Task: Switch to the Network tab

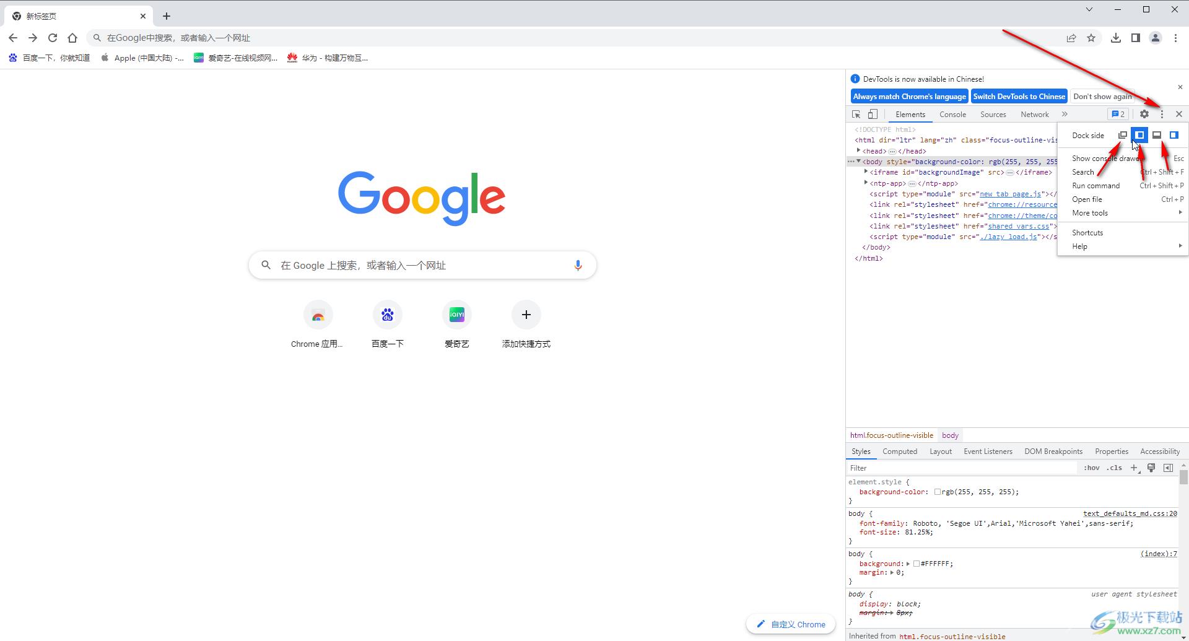Action: (x=1034, y=115)
